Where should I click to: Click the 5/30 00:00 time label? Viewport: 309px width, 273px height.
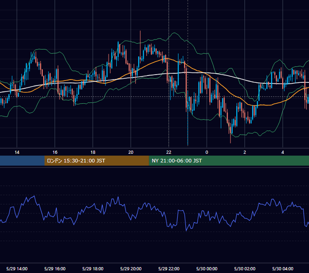pos(207,268)
